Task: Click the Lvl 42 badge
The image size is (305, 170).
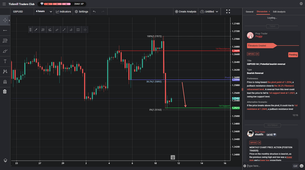Action: (272, 135)
